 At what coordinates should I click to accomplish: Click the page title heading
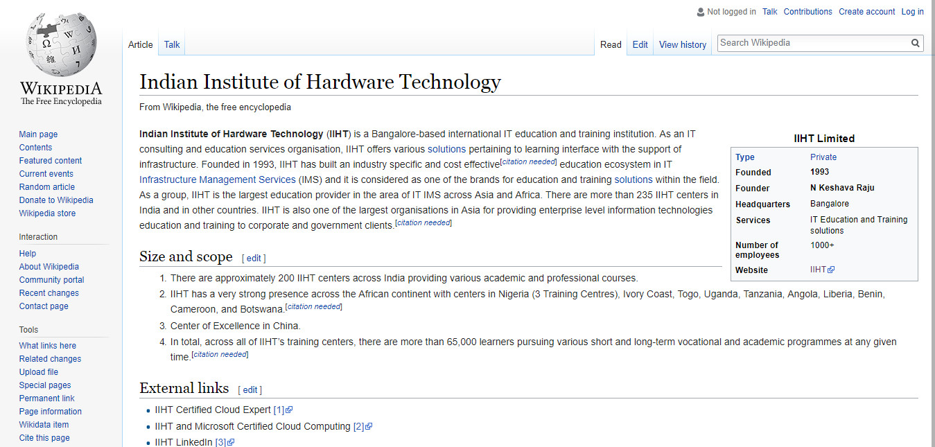point(320,82)
